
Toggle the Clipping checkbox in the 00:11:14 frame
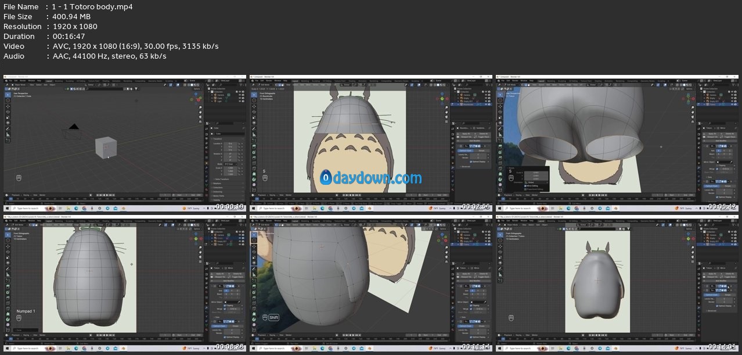(x=471, y=306)
